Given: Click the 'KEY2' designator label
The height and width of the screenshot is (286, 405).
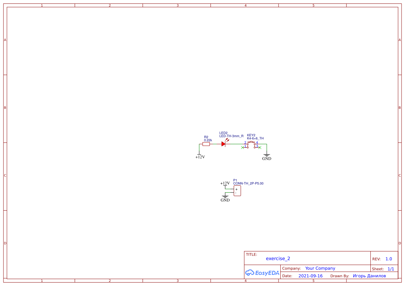Looking at the screenshot, I should (251, 135).
